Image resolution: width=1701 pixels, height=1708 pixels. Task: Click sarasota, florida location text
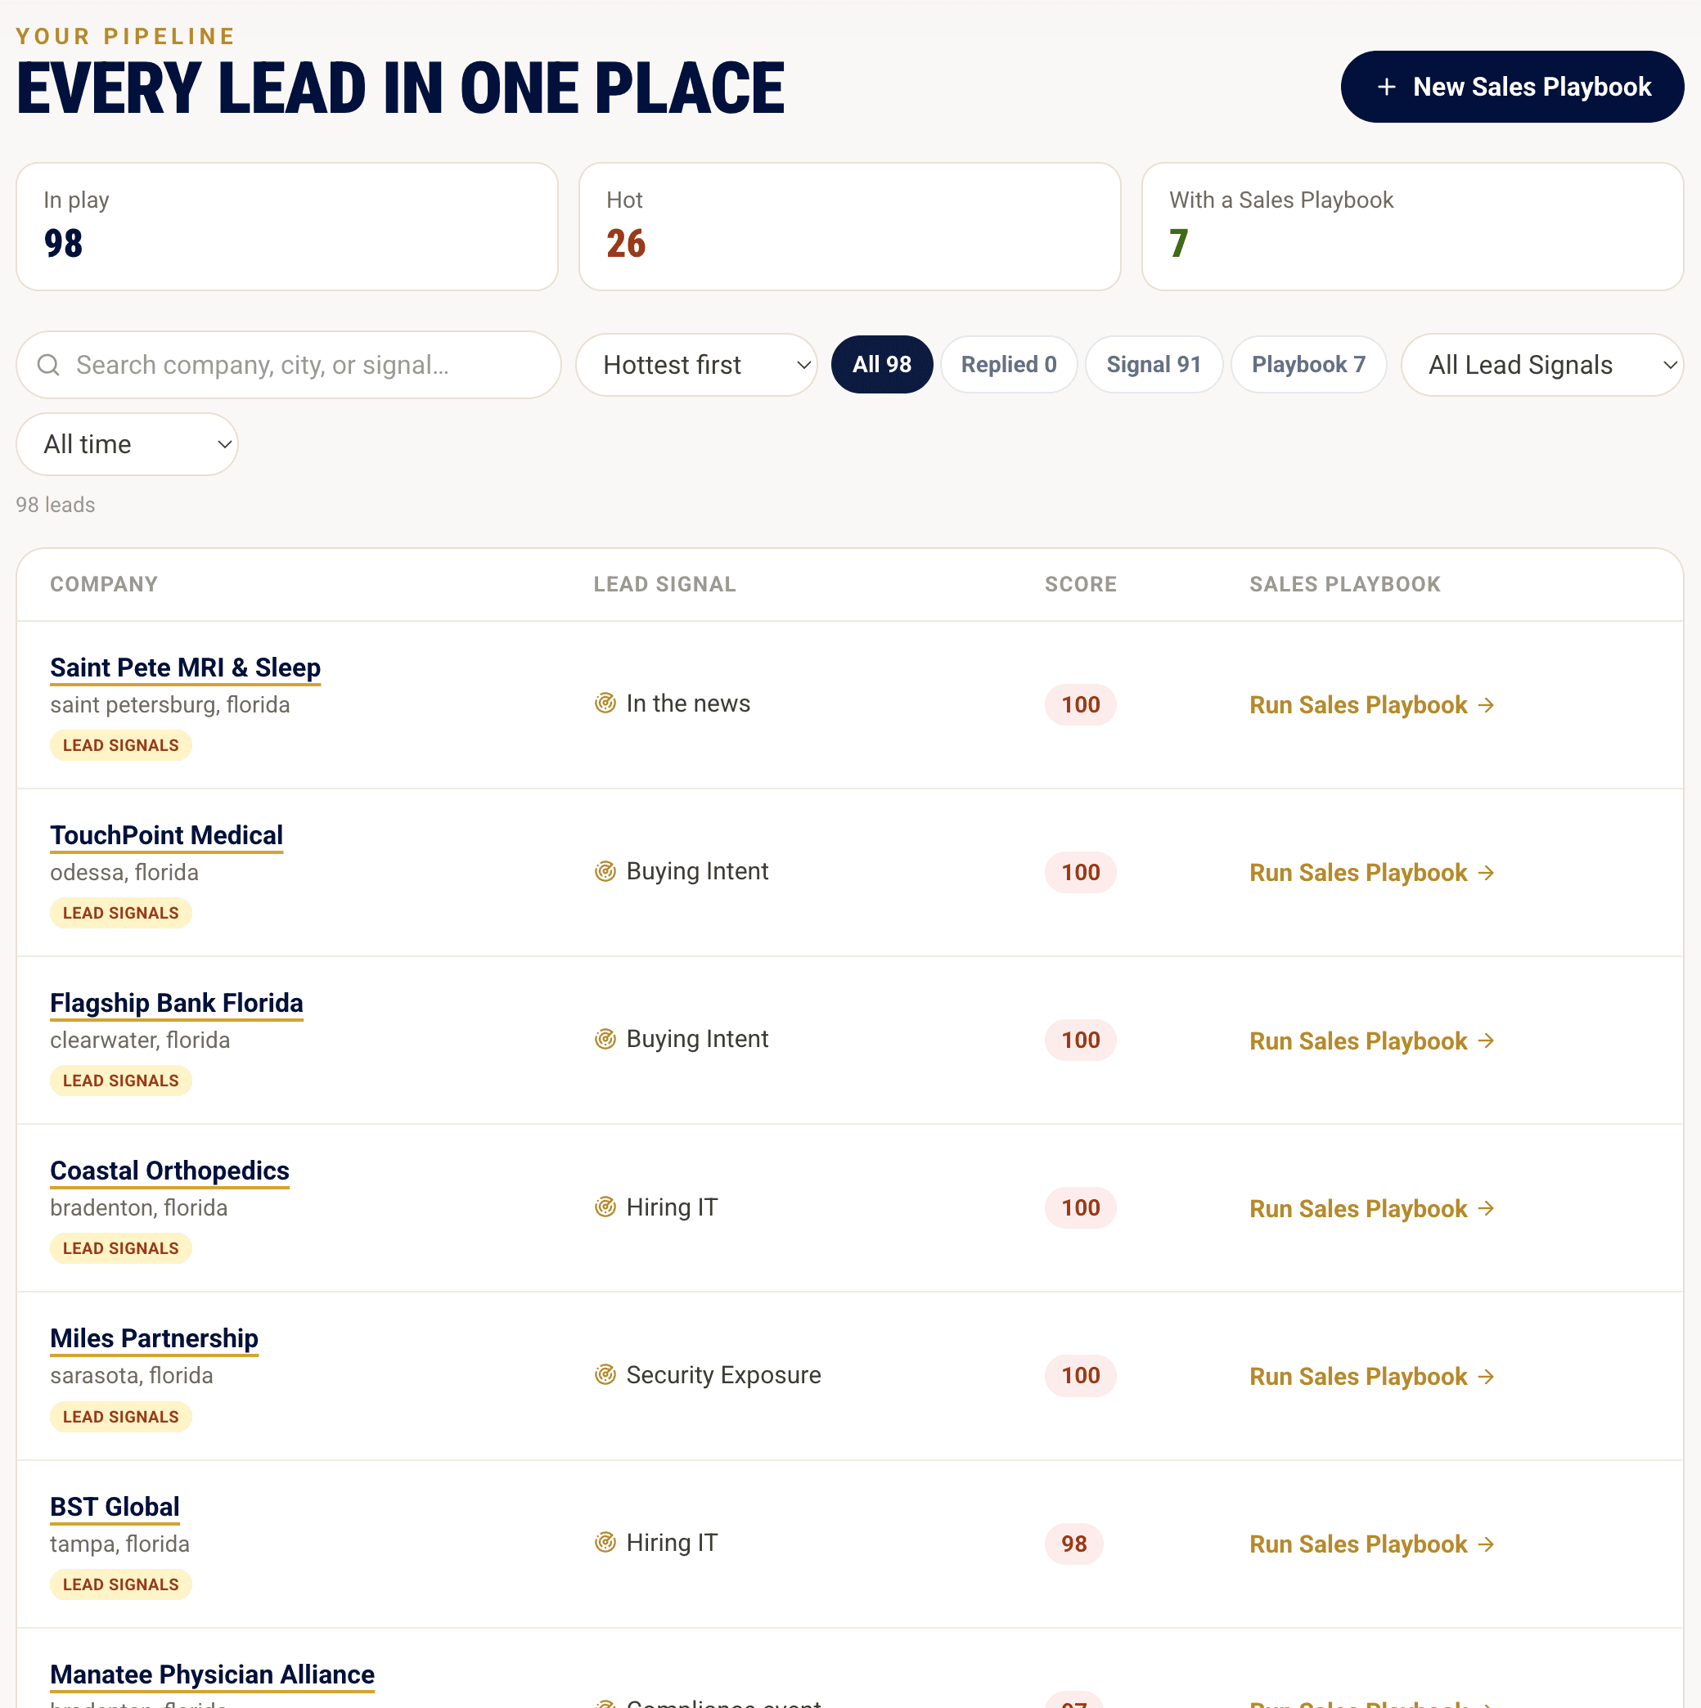[x=132, y=1376]
